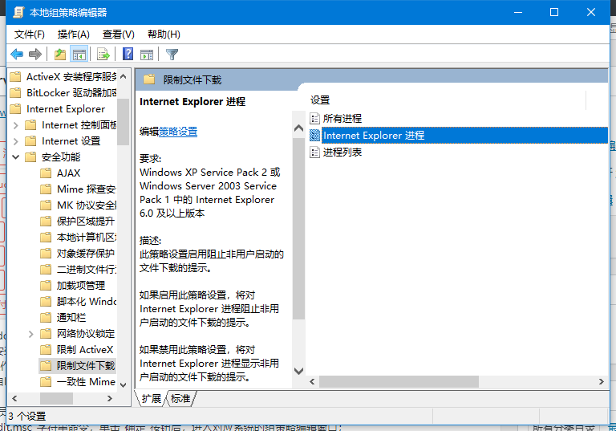Minimize the 本地组策略编辑器 window
This screenshot has width=616, height=431.
(518, 12)
